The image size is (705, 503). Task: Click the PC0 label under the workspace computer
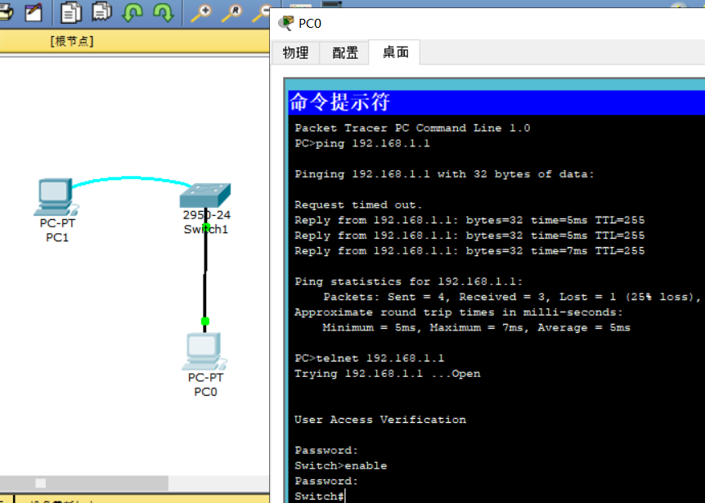tap(205, 392)
